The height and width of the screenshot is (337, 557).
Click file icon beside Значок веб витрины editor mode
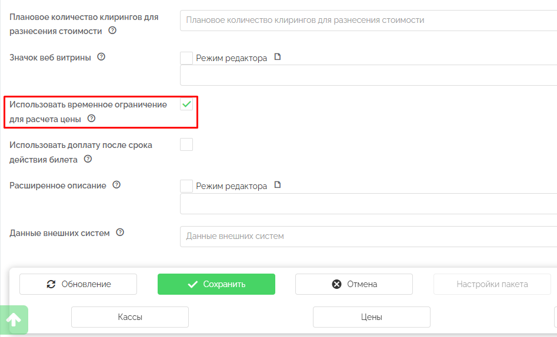(x=278, y=57)
